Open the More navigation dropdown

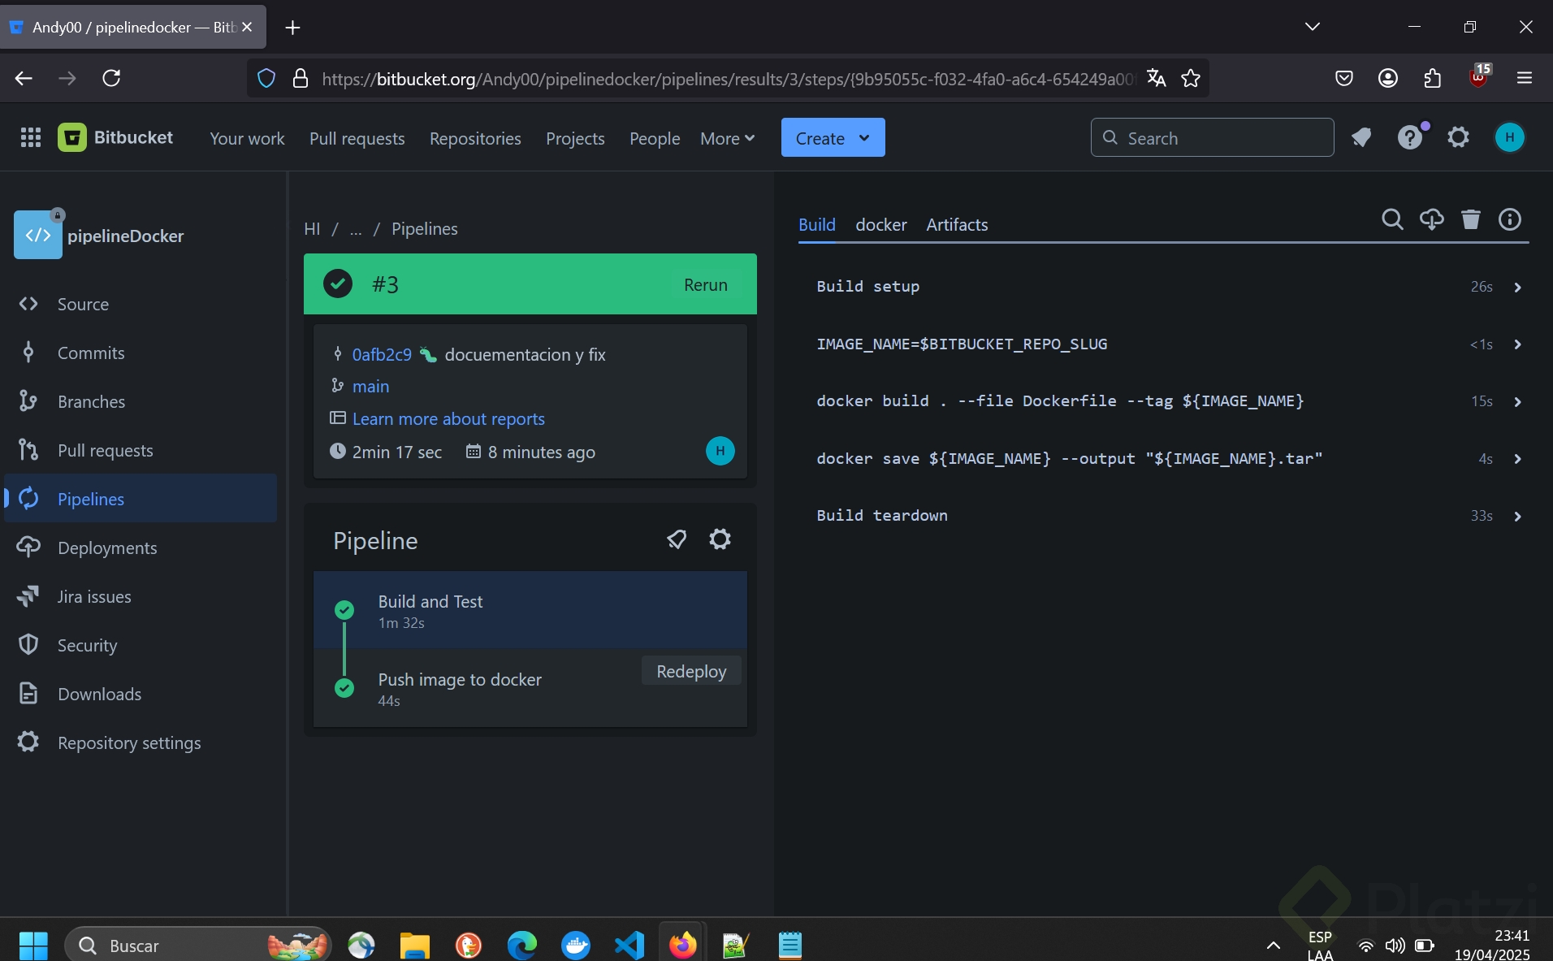coord(728,138)
